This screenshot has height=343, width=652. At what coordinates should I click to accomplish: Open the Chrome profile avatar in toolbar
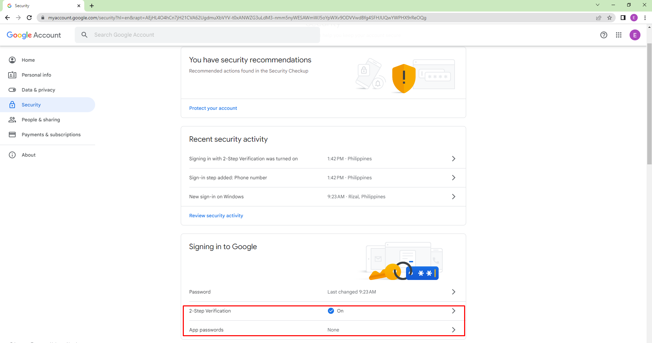pos(634,18)
